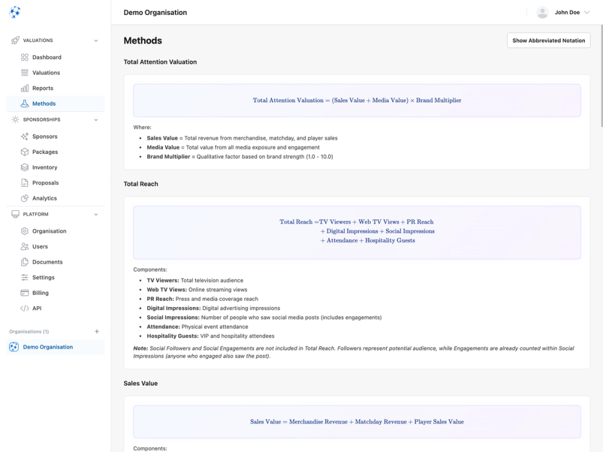Click the Sponsors icon in the sidebar
The height and width of the screenshot is (452, 603).
click(24, 136)
